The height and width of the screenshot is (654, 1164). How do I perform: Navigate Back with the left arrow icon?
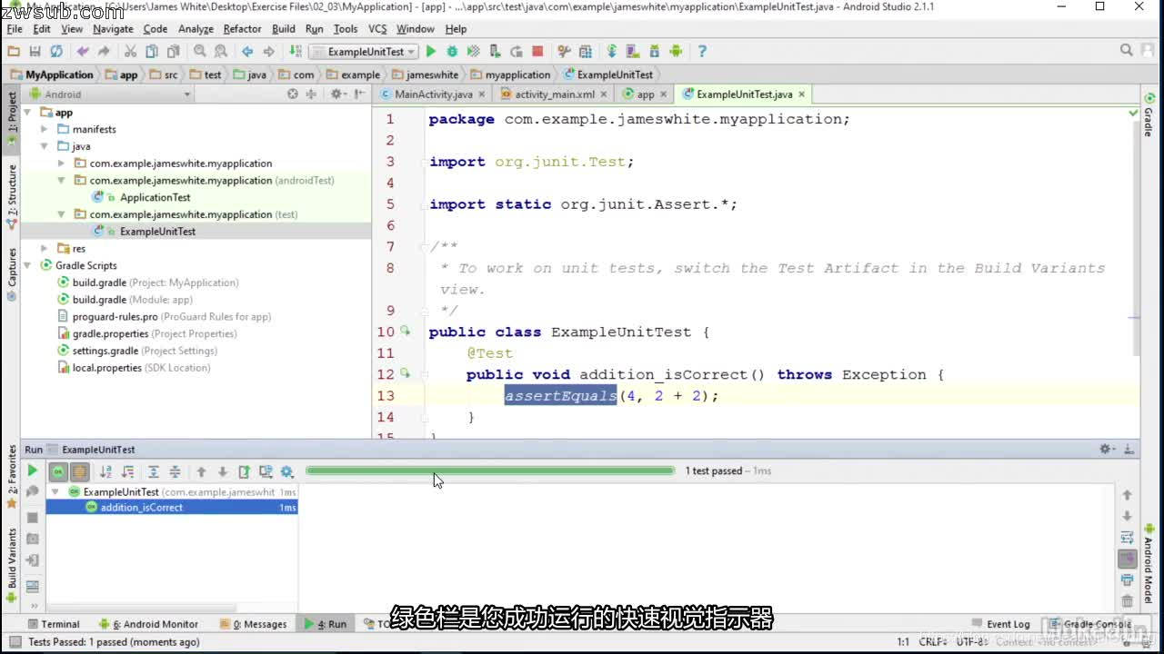click(x=247, y=52)
